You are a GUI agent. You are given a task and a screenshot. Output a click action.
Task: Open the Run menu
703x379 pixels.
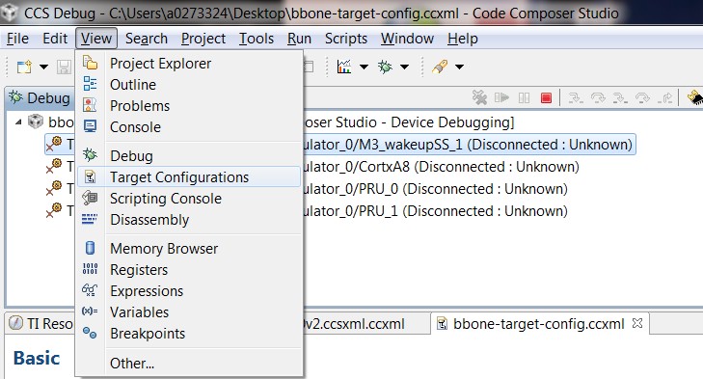point(299,39)
